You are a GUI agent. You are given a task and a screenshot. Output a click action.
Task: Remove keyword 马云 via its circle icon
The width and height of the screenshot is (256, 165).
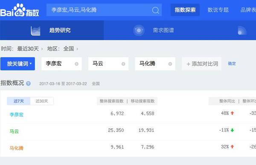click(x=123, y=64)
